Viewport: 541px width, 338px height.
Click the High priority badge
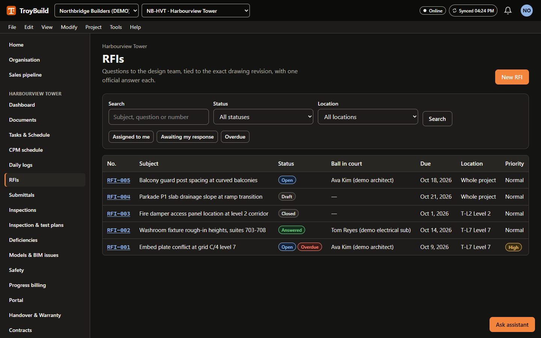pos(513,247)
